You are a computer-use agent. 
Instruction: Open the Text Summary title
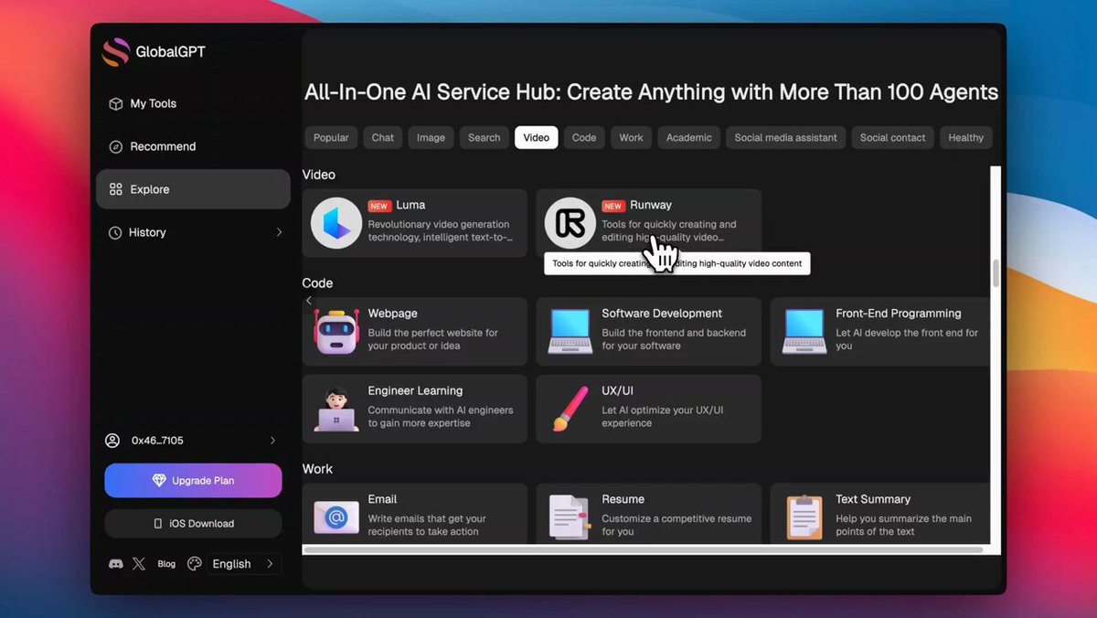tap(873, 500)
